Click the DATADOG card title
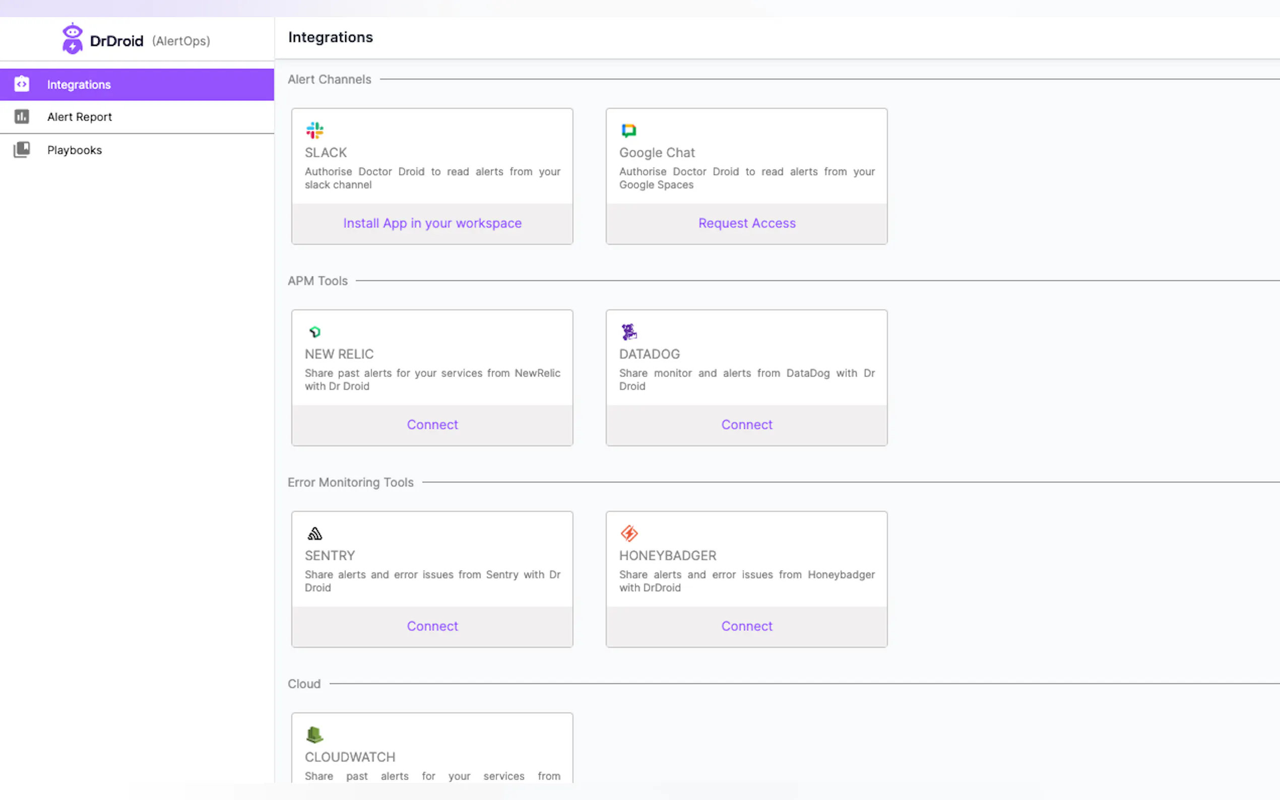Viewport: 1280px width, 800px height. pos(649,355)
